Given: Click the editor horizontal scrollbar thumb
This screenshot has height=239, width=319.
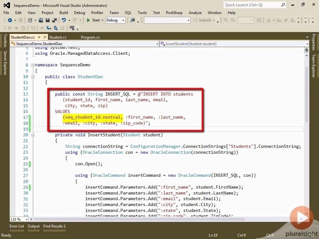Looking at the screenshot, I should (139, 219).
